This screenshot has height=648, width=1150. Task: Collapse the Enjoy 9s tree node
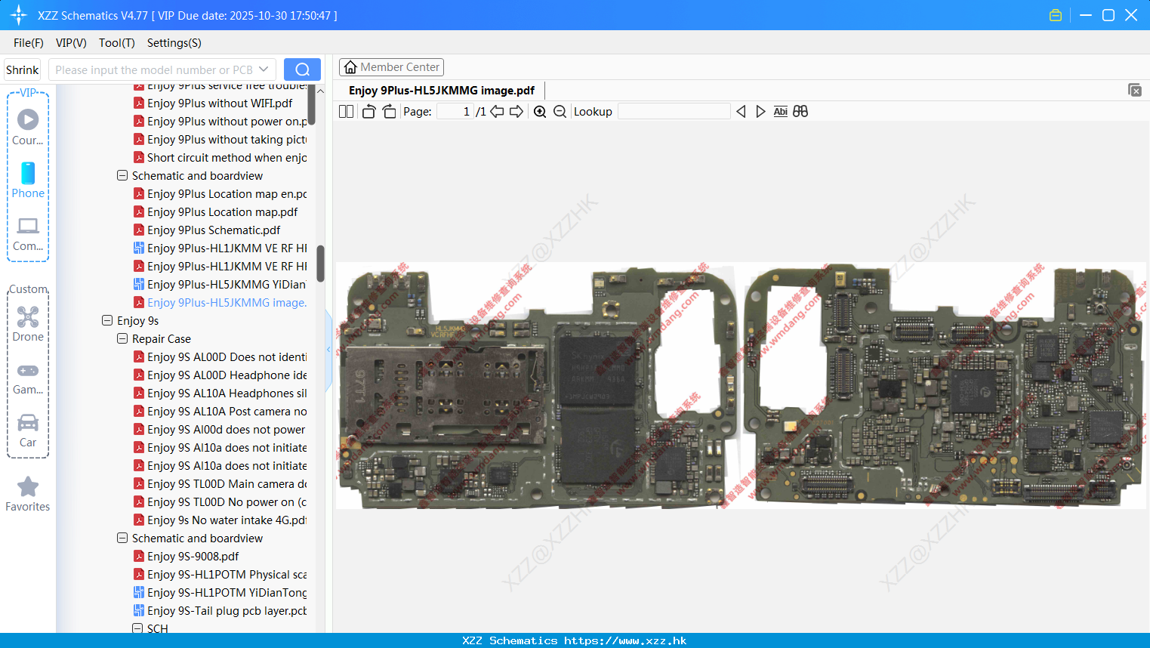click(107, 320)
